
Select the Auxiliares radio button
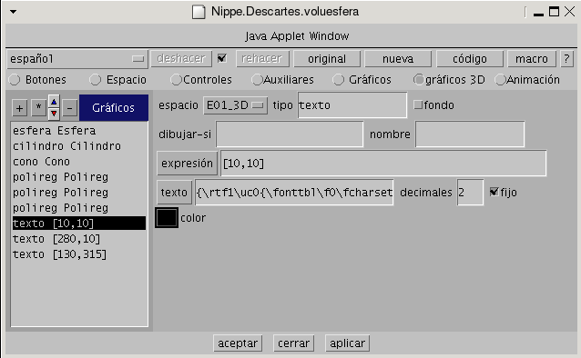(x=257, y=80)
